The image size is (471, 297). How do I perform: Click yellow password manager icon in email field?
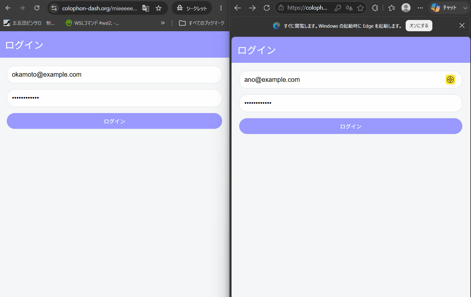450,80
